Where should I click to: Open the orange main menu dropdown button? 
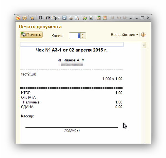[x=25, y=18]
